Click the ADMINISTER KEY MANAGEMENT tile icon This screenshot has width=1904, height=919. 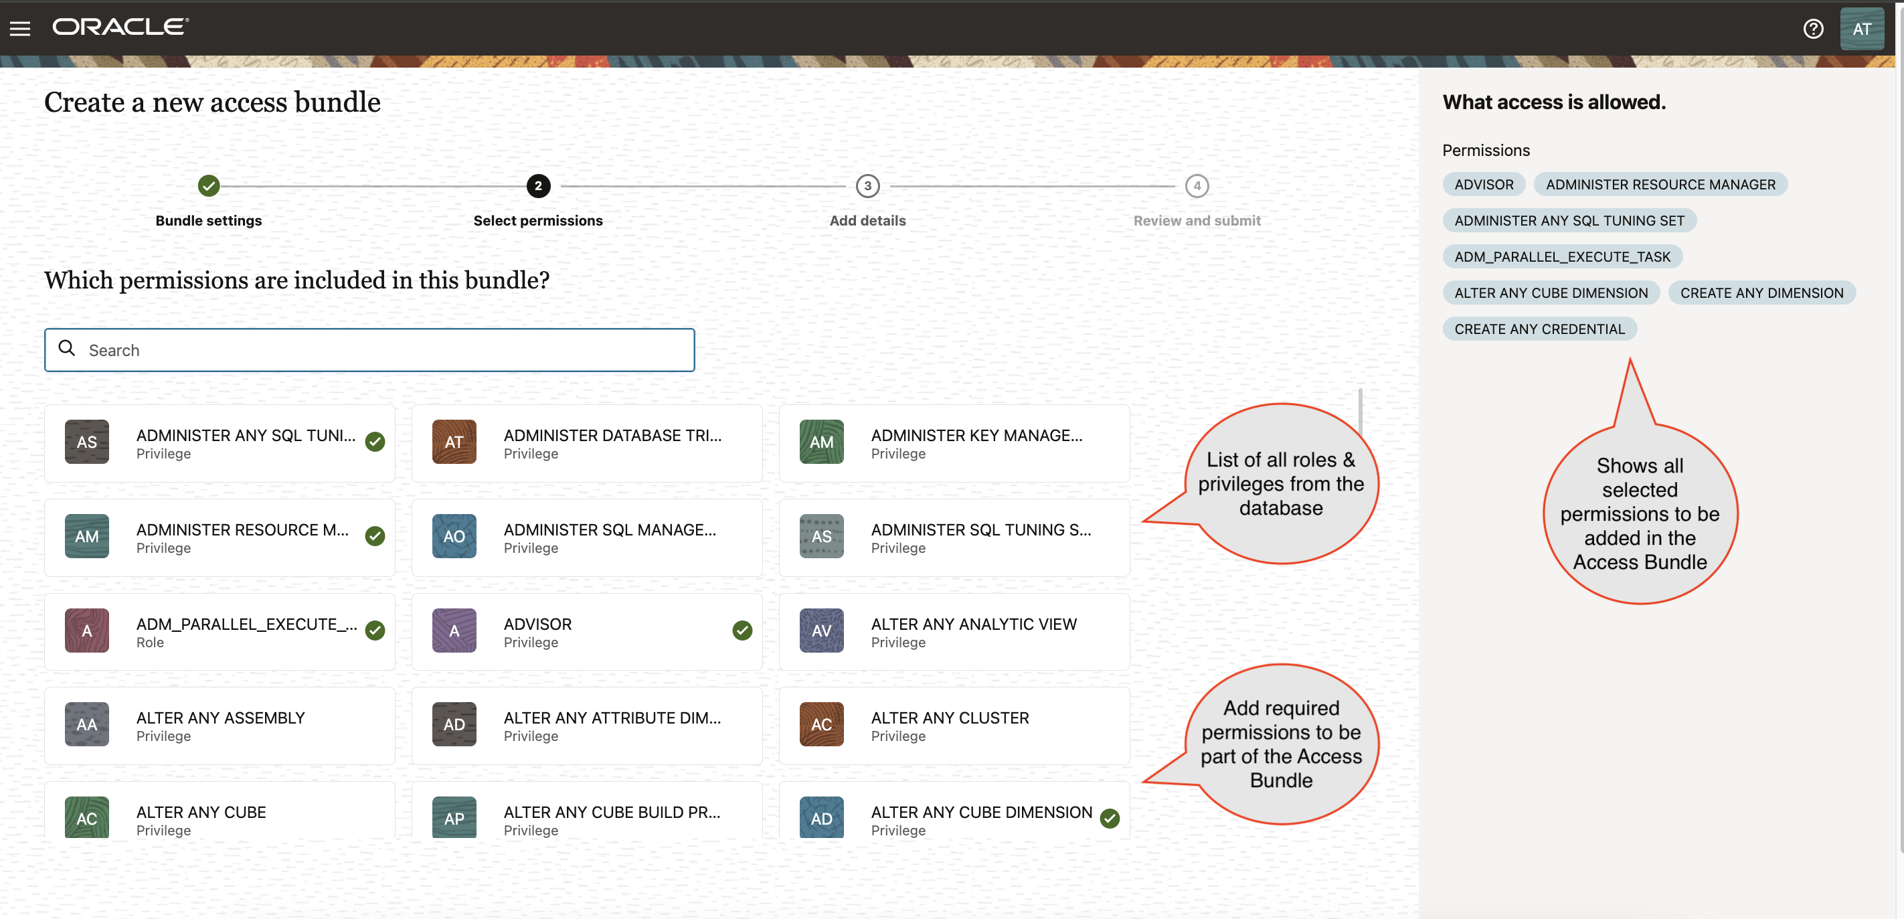[x=821, y=441]
